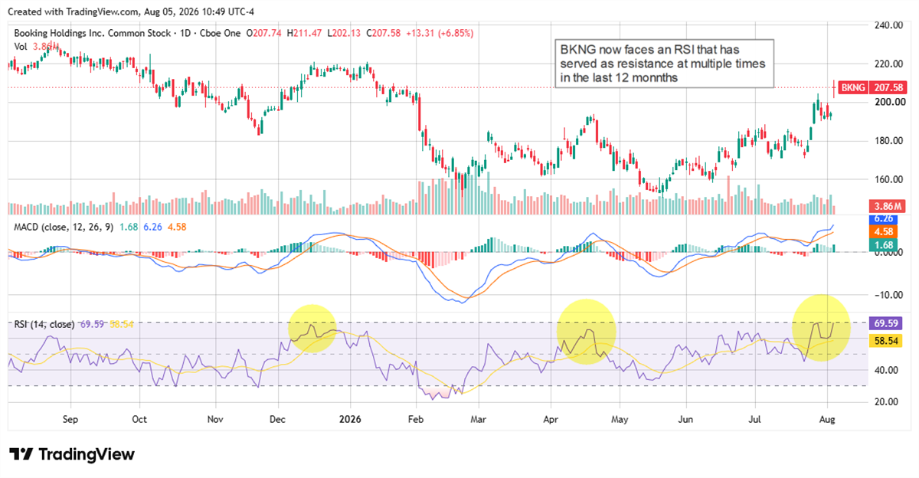Click Nov on the time axis
919x478 pixels.
tap(215, 420)
